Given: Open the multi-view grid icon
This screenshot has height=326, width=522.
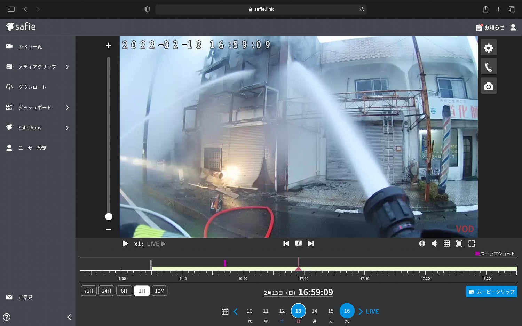Looking at the screenshot, I should coord(446,244).
